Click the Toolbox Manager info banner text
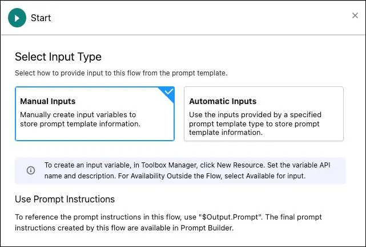The height and width of the screenshot is (247, 366). (x=187, y=170)
